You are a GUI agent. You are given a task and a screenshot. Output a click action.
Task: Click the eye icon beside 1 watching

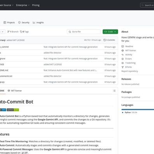122,63
